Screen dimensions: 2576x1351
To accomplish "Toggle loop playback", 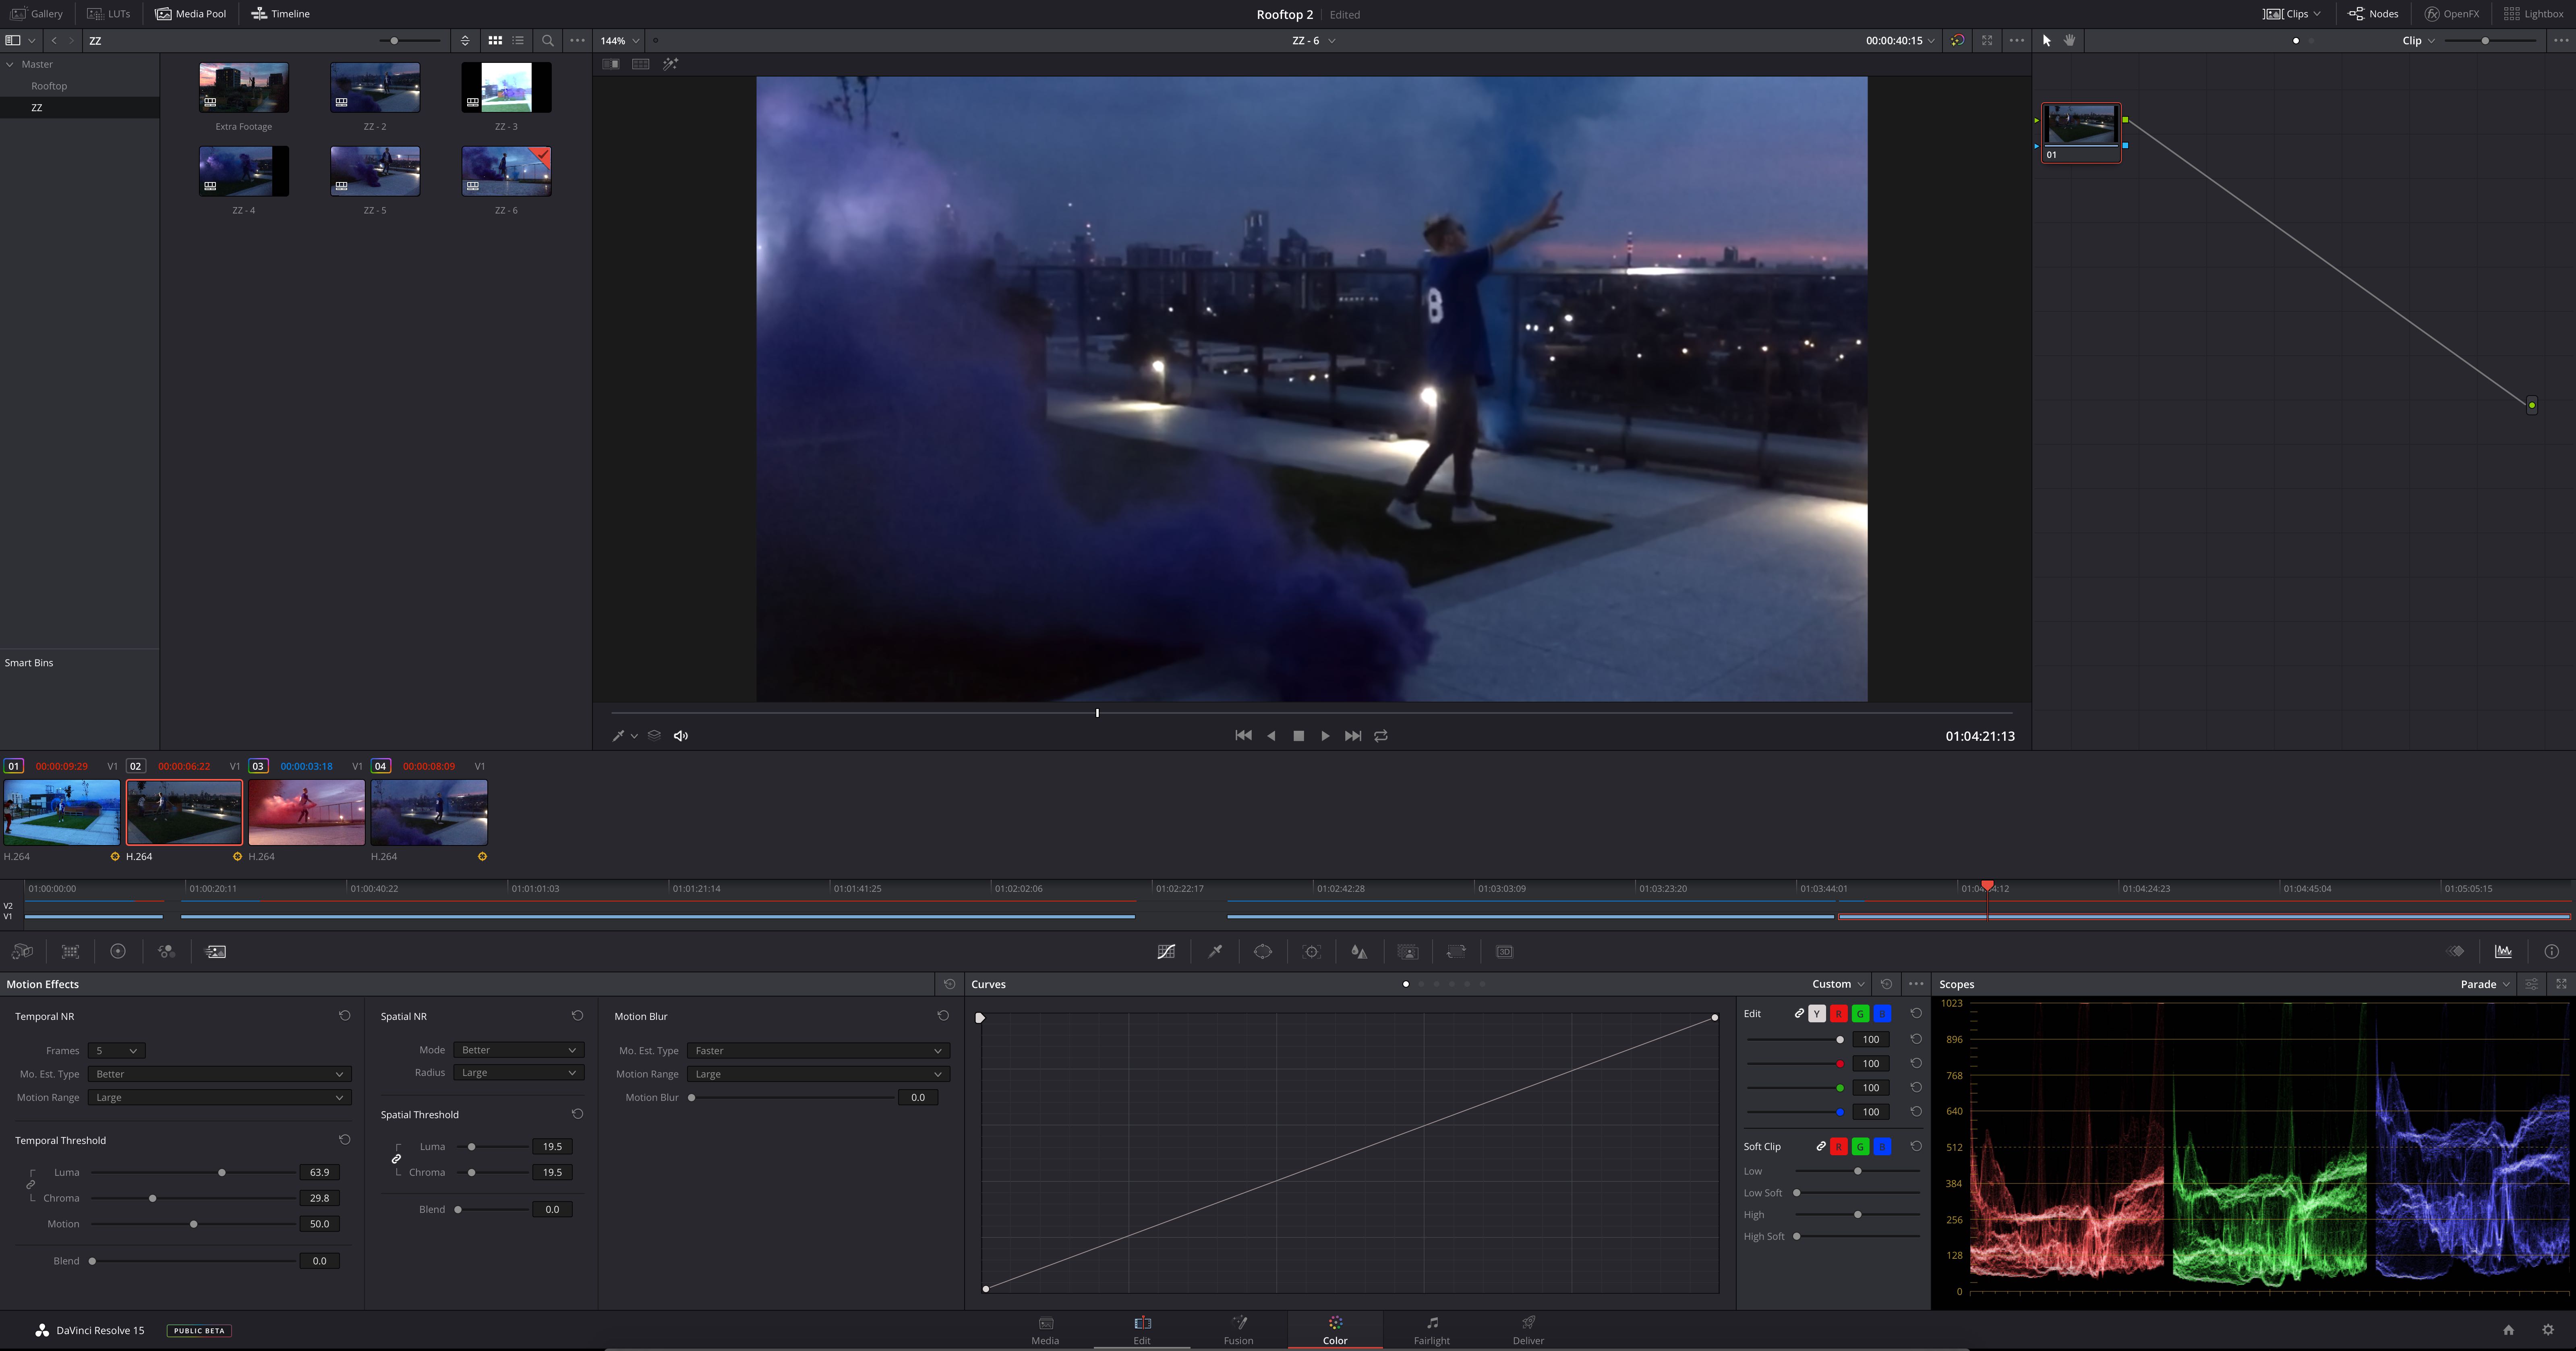I will 1381,735.
